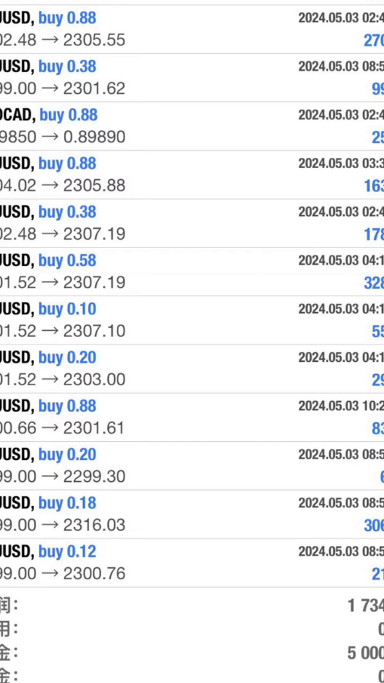Select the trade closed at 2303.00
This screenshot has width=384, height=683.
coord(192,369)
